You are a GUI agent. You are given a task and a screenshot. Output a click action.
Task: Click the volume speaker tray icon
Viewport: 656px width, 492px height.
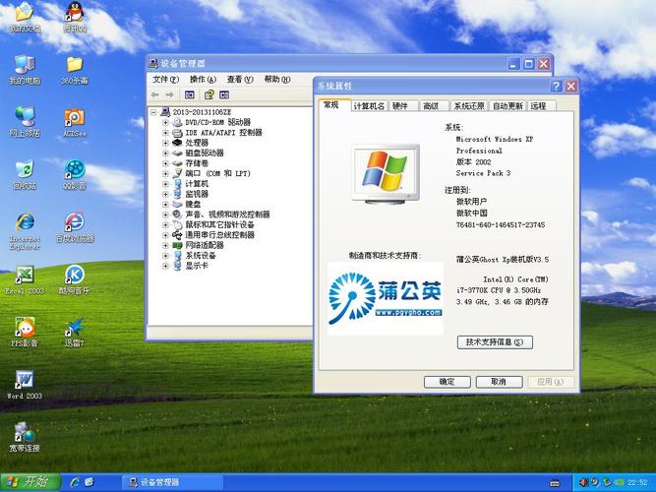coord(583,482)
